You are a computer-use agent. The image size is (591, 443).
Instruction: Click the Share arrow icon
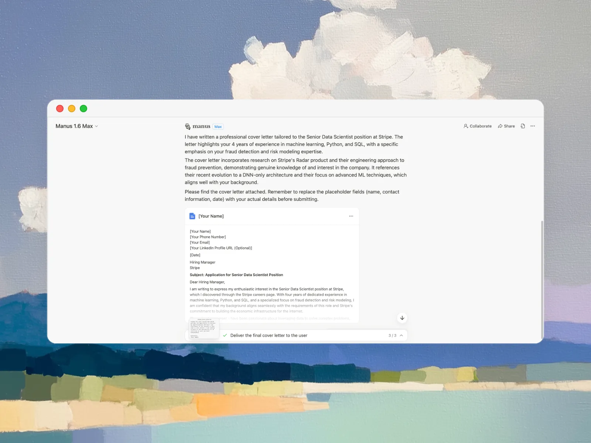pos(500,126)
